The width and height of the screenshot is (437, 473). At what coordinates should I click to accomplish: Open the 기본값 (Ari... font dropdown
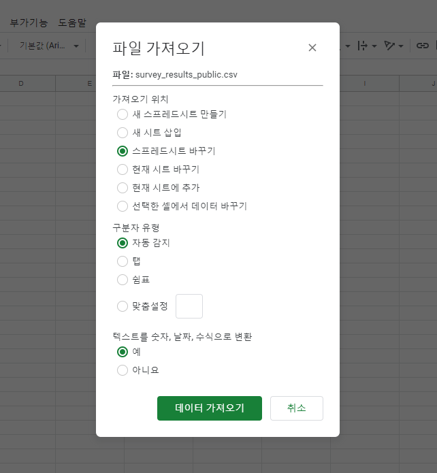pos(49,46)
